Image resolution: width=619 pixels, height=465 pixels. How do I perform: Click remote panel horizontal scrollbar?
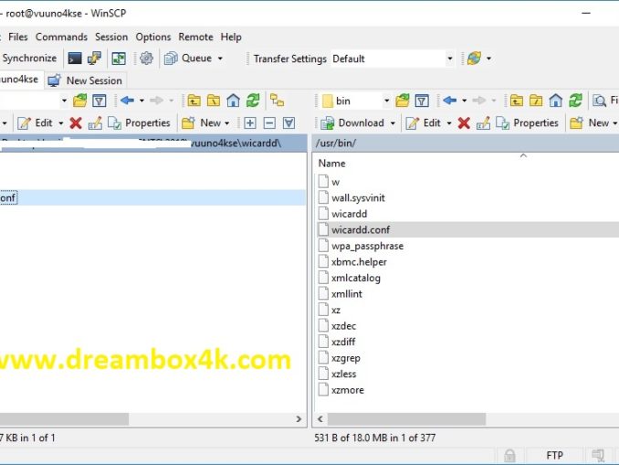click(x=406, y=418)
